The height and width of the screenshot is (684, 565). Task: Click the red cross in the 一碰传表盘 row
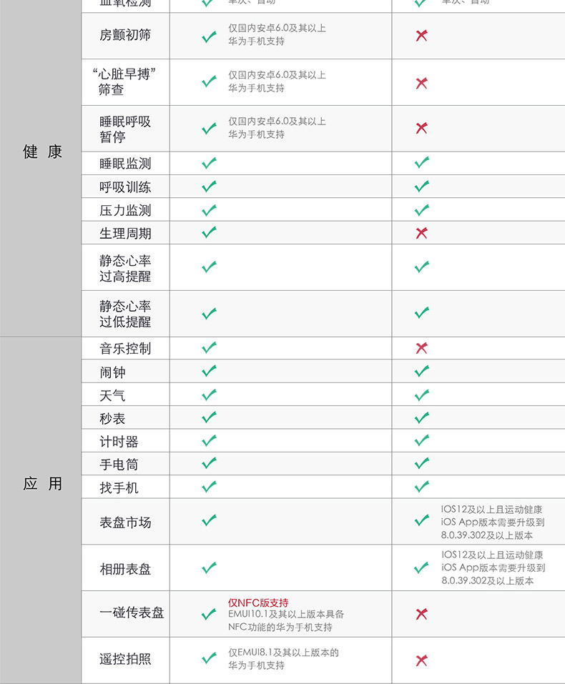421,614
